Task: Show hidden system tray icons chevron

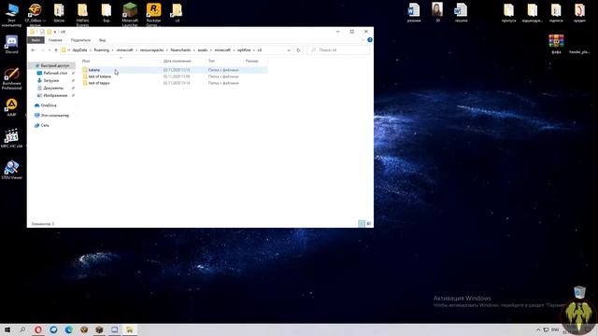Action: 538,329
